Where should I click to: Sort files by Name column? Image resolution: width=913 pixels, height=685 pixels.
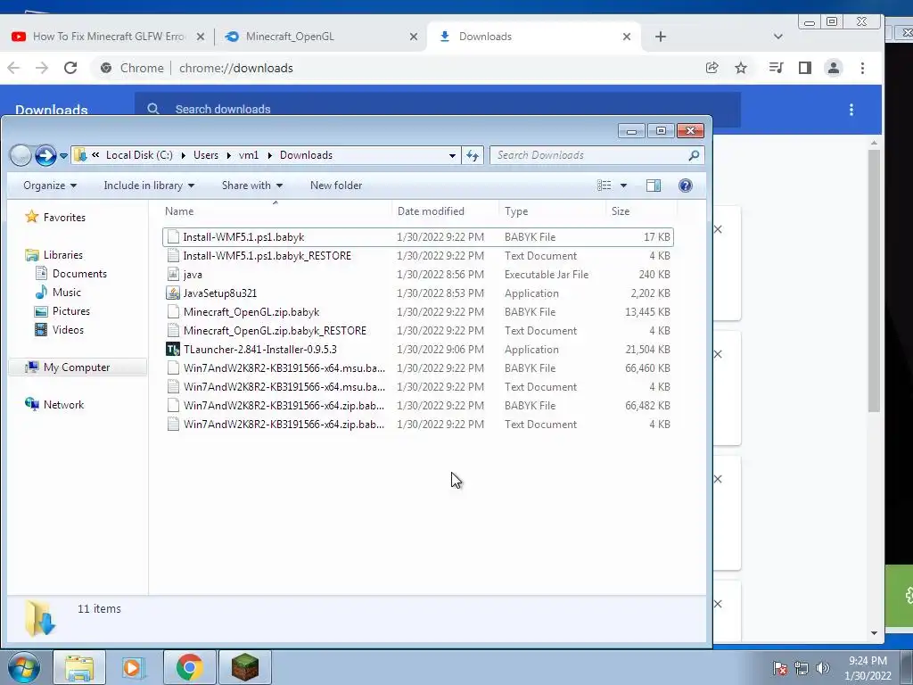[x=276, y=211]
